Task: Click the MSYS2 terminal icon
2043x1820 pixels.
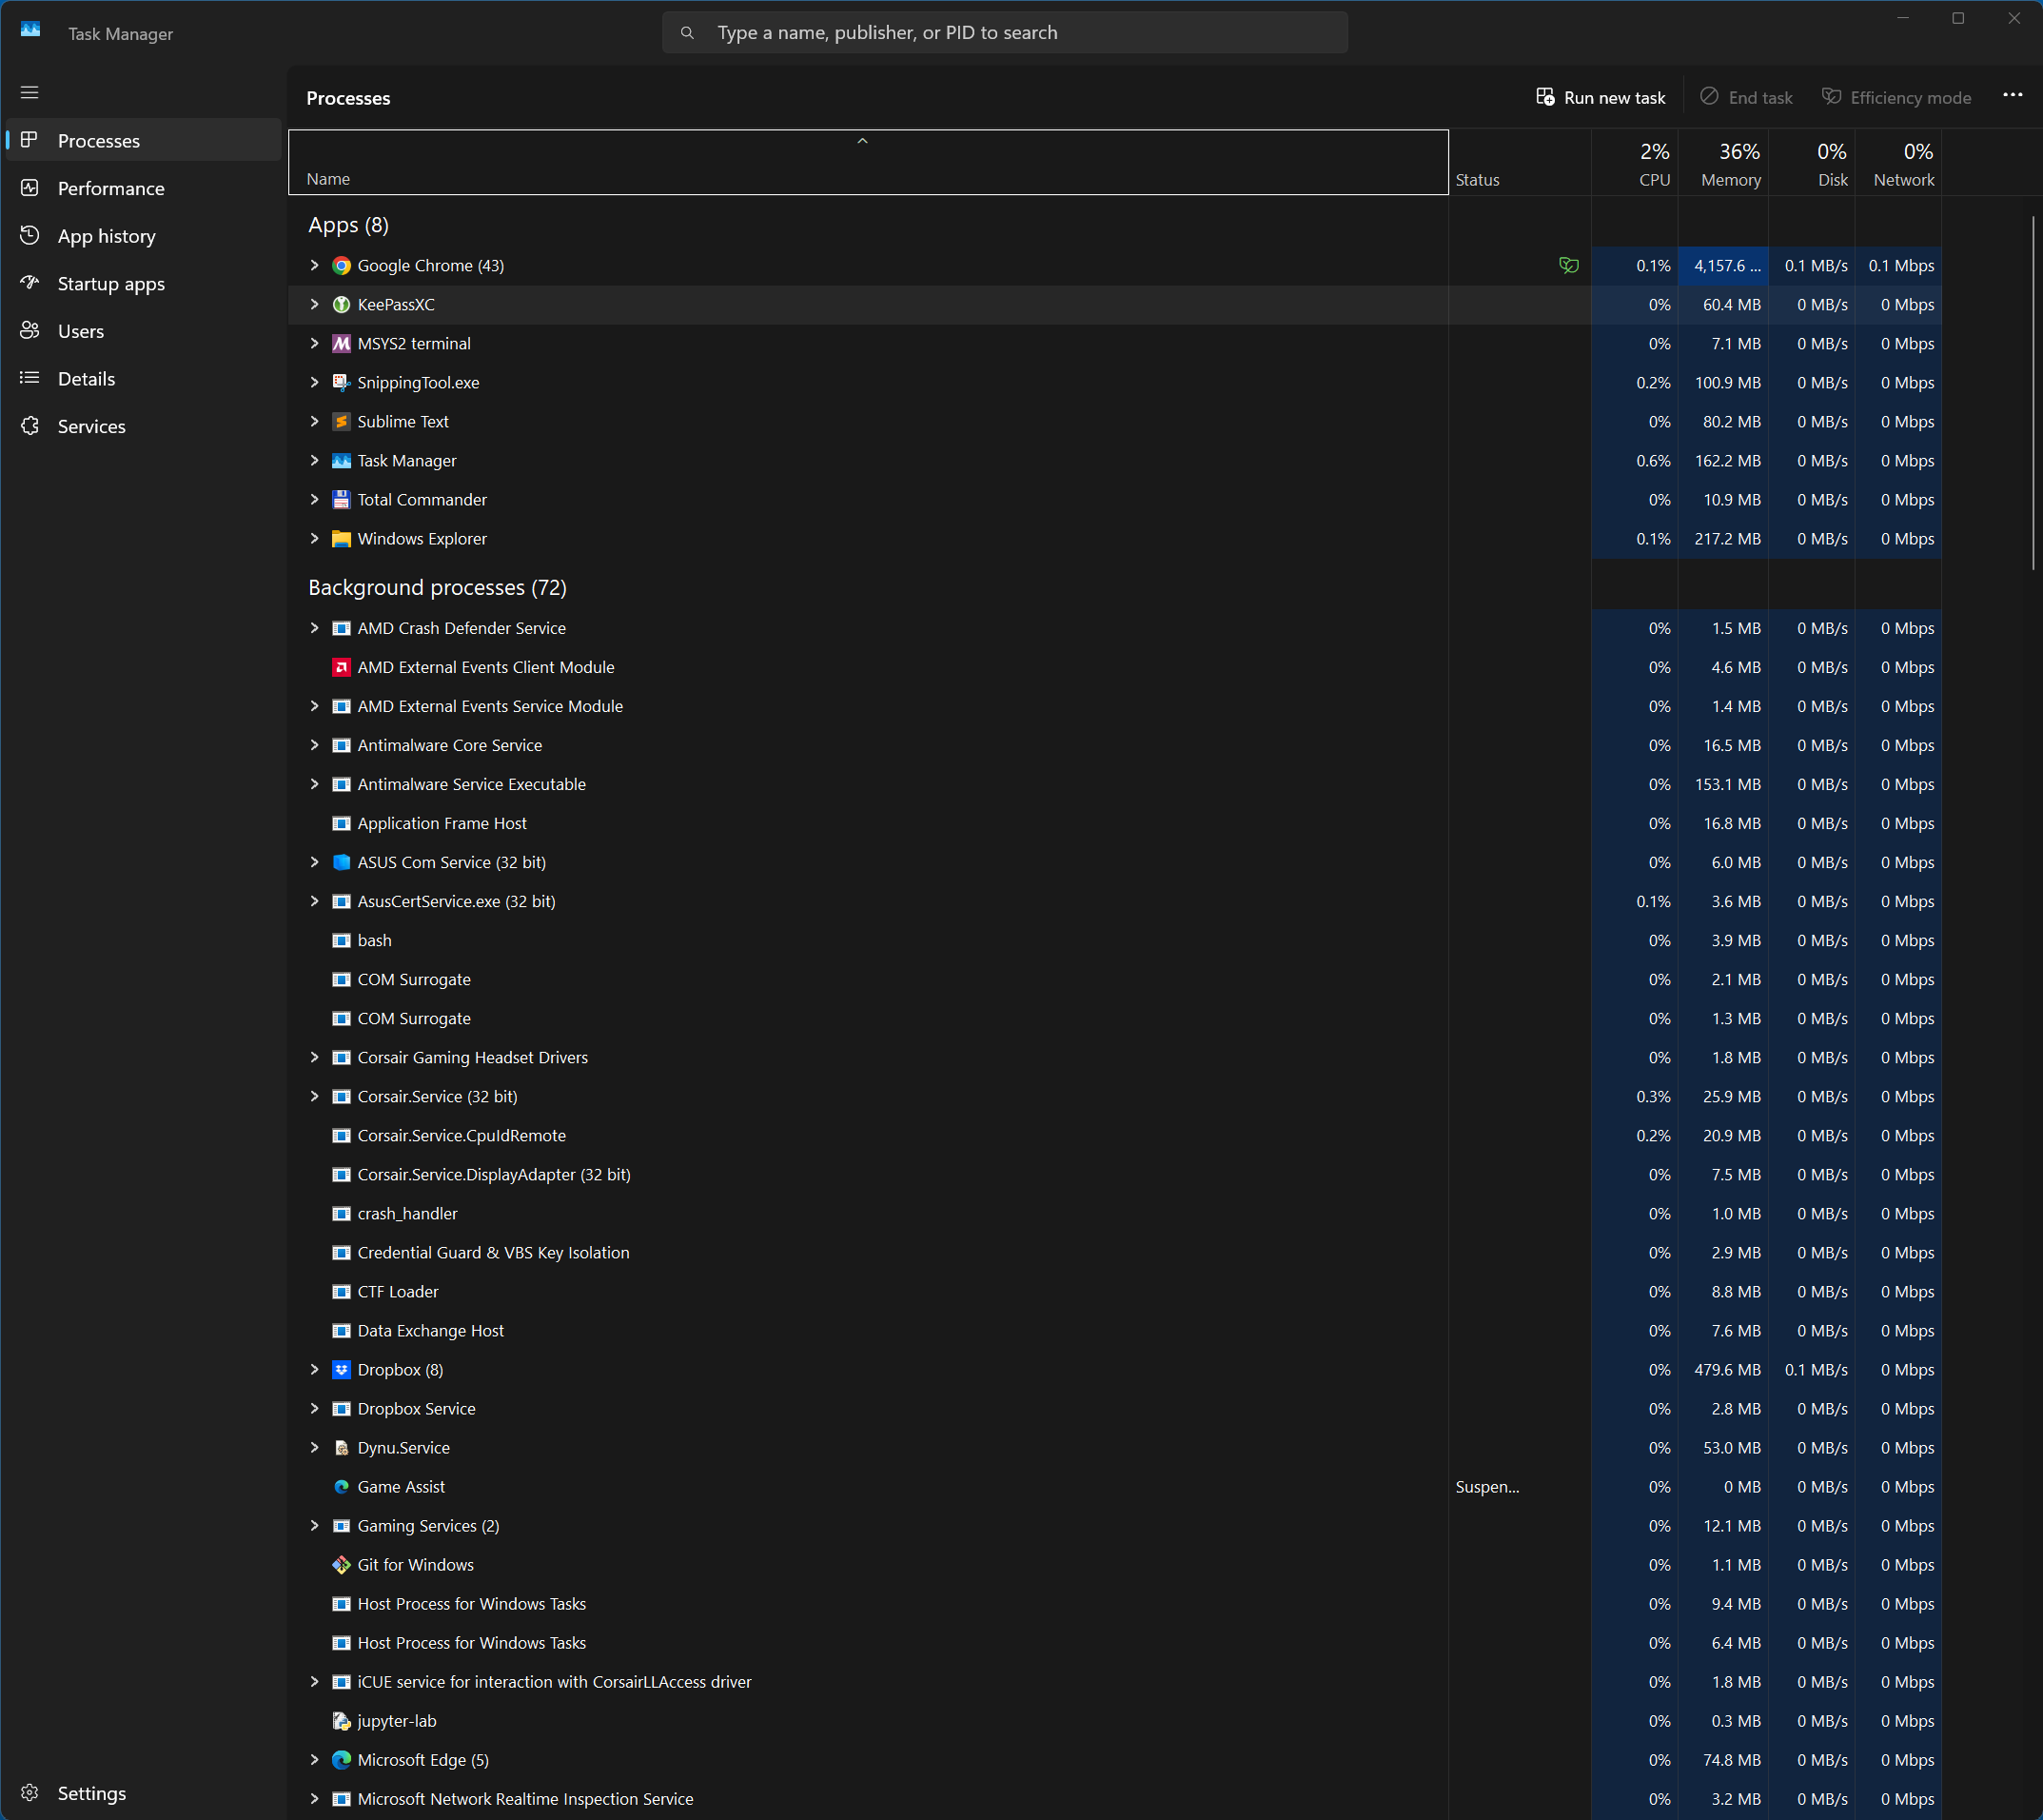Action: 341,344
